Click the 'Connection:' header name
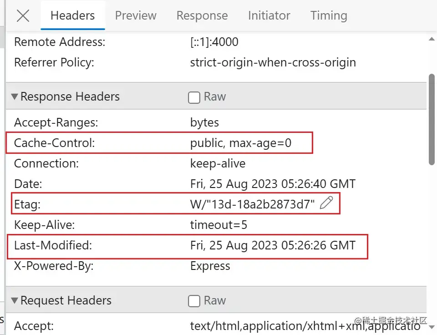Viewport: 437px width, 335px height. pos(46,163)
